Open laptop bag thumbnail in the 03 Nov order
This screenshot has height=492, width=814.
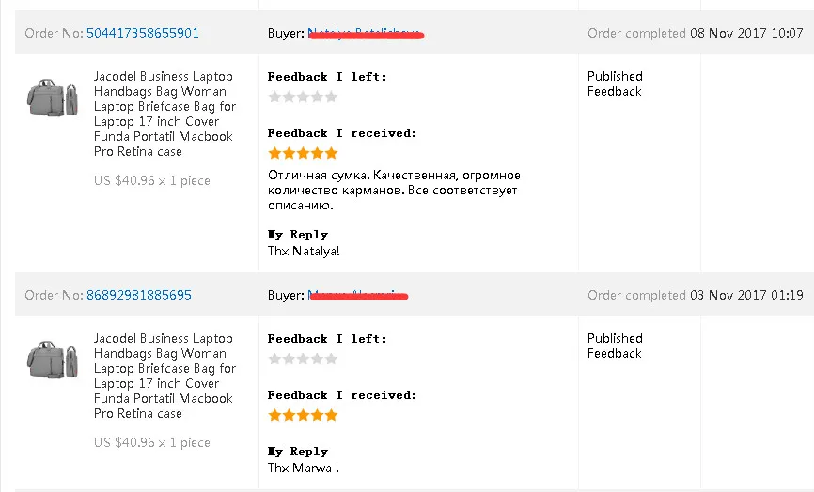[x=52, y=355]
